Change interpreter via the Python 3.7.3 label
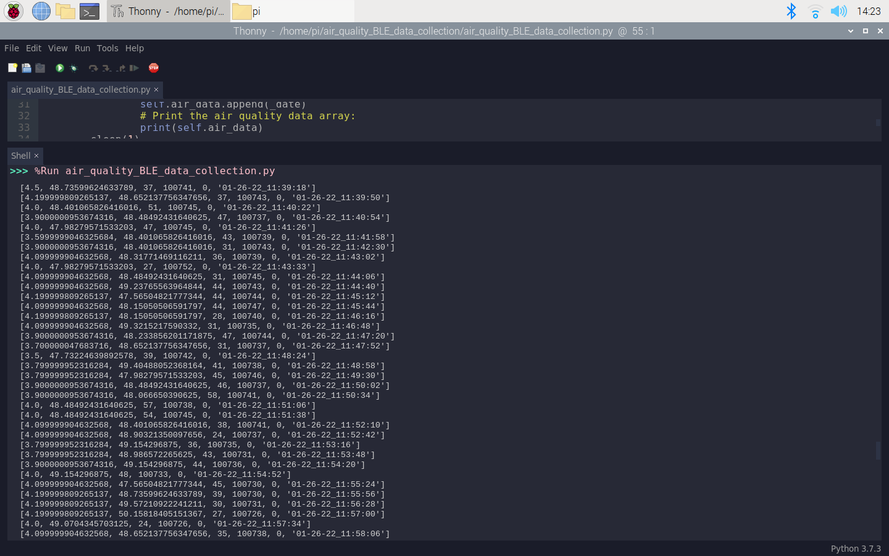Screen dimensions: 889x556 [856, 549]
